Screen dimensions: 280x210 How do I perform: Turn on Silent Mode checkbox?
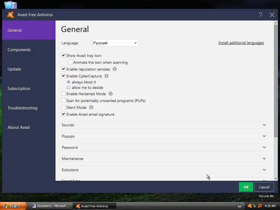coord(63,107)
